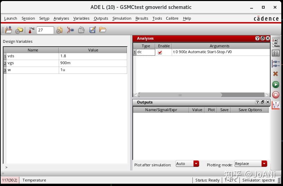Undock the Outputs panel
Image resolution: width=283 pixels, height=186 pixels.
263,102
